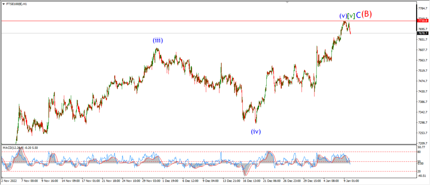Select the blue (v) wave label
The width and height of the screenshot is (430, 185).
point(343,16)
